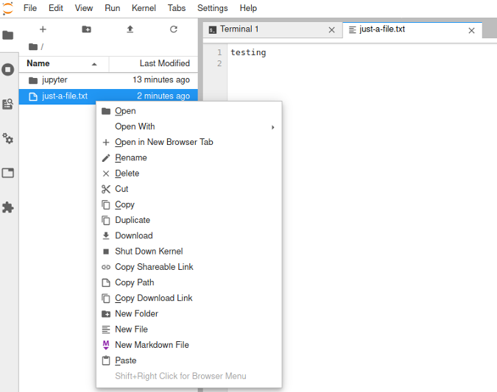This screenshot has width=497, height=392.
Task: Click the New Launcher plus icon
Action: point(43,29)
